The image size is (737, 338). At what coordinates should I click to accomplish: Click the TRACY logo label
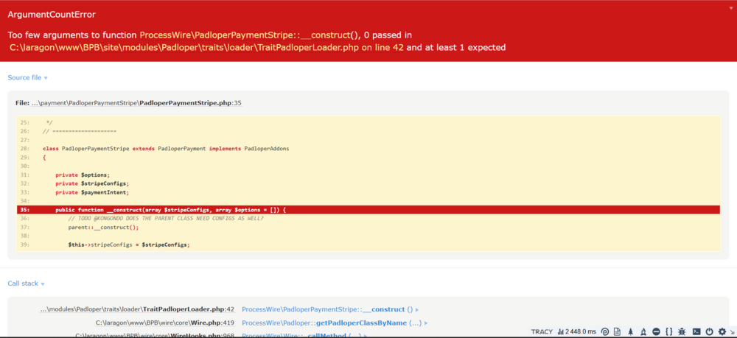click(542, 332)
